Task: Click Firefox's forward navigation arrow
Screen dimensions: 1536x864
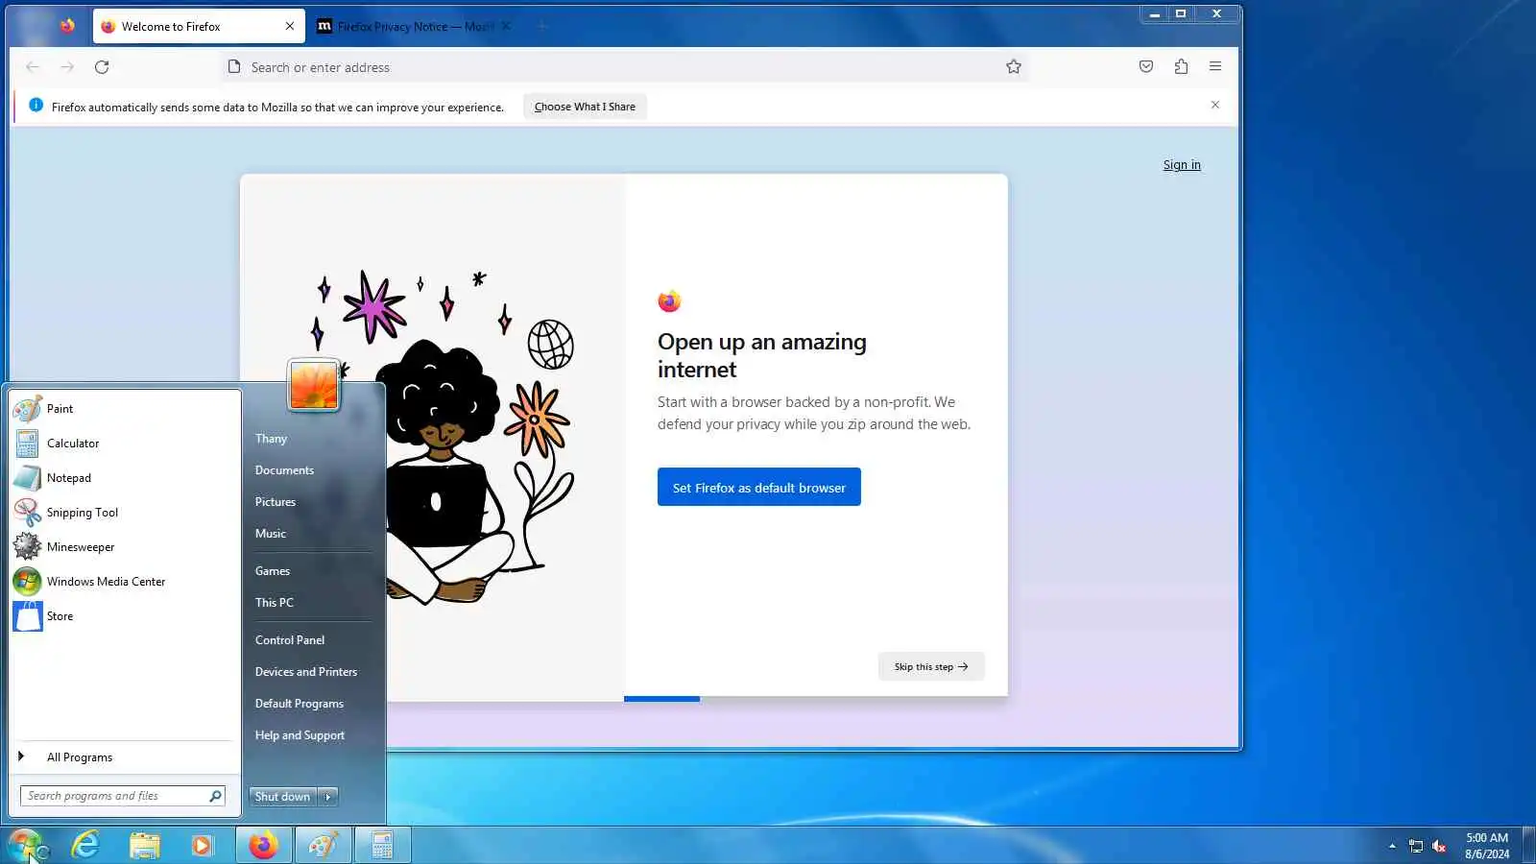Action: (x=67, y=67)
